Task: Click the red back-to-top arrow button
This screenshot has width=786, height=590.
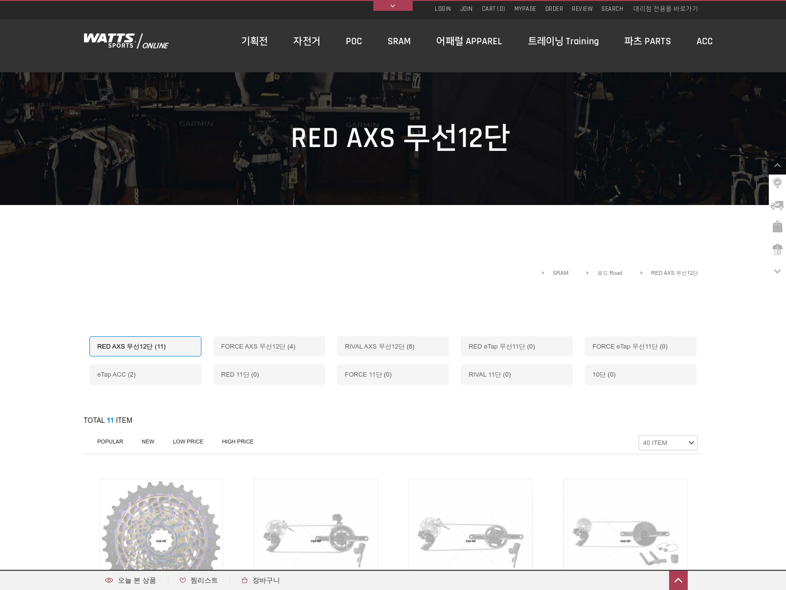Action: coord(678,581)
